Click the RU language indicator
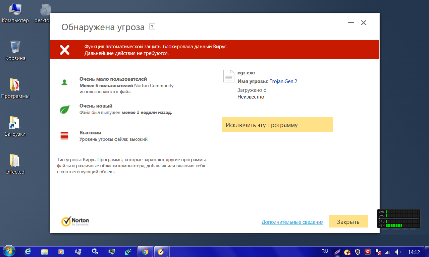429x257 pixels. point(325,251)
